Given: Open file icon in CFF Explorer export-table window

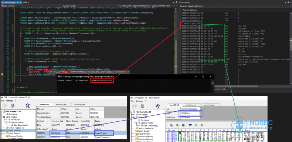Looking at the screenshot, I should pyautogui.click(x=4, y=106).
